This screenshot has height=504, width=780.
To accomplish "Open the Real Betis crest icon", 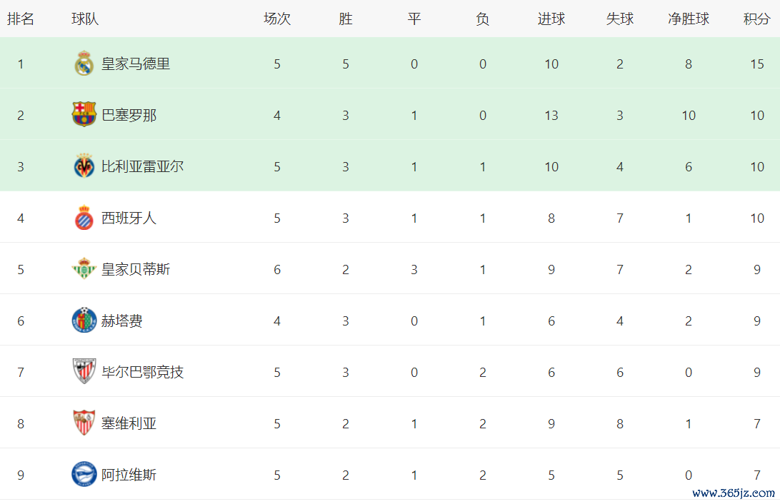I will 84,269.
